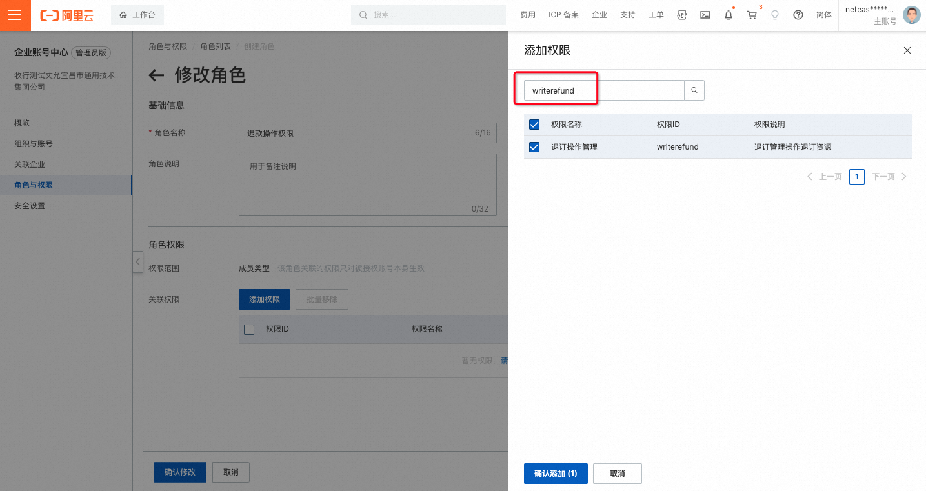Tick the select-all checkbox beside 权限ID header
The height and width of the screenshot is (491, 926).
tap(249, 330)
